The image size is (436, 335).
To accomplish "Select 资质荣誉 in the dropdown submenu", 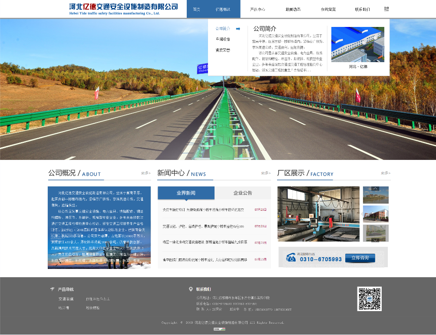I will 223,50.
